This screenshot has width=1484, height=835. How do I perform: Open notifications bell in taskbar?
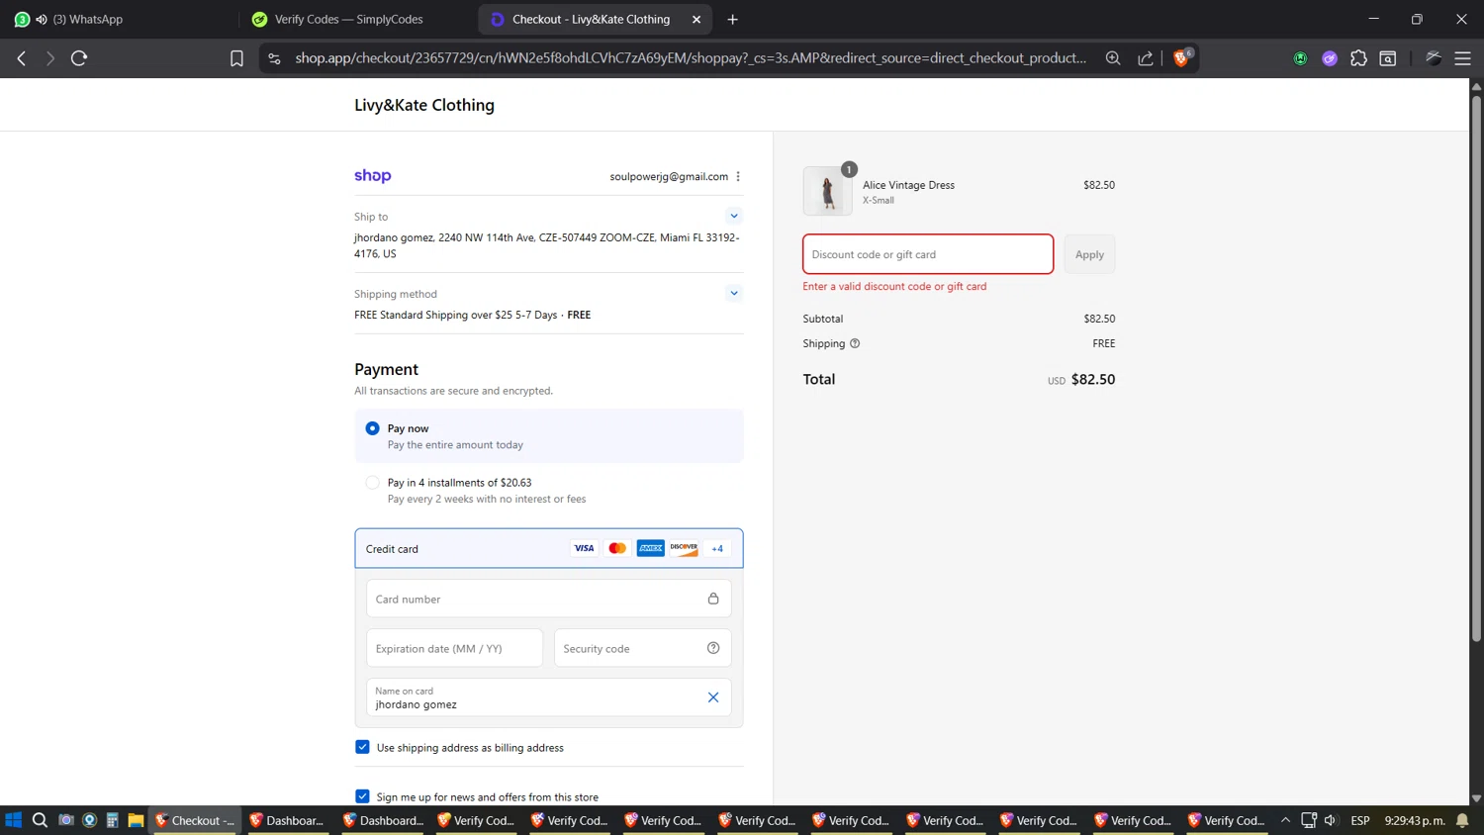click(x=1462, y=820)
